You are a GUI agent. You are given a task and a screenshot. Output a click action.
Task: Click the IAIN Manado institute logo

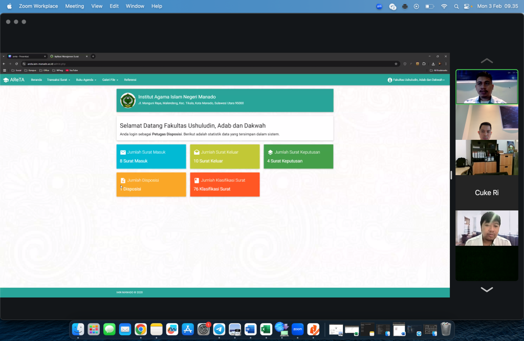pos(127,100)
